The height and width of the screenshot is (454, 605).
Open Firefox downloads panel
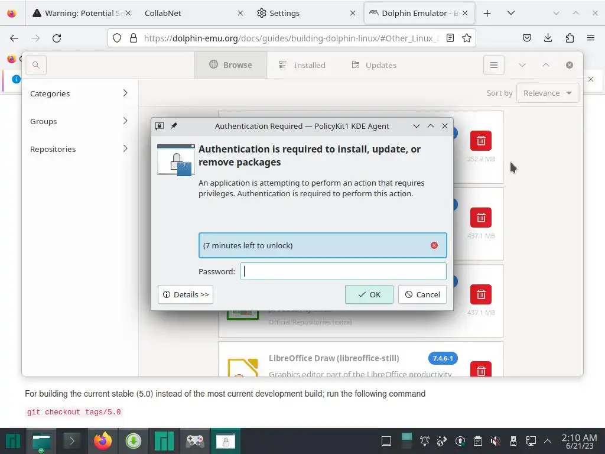[548, 38]
